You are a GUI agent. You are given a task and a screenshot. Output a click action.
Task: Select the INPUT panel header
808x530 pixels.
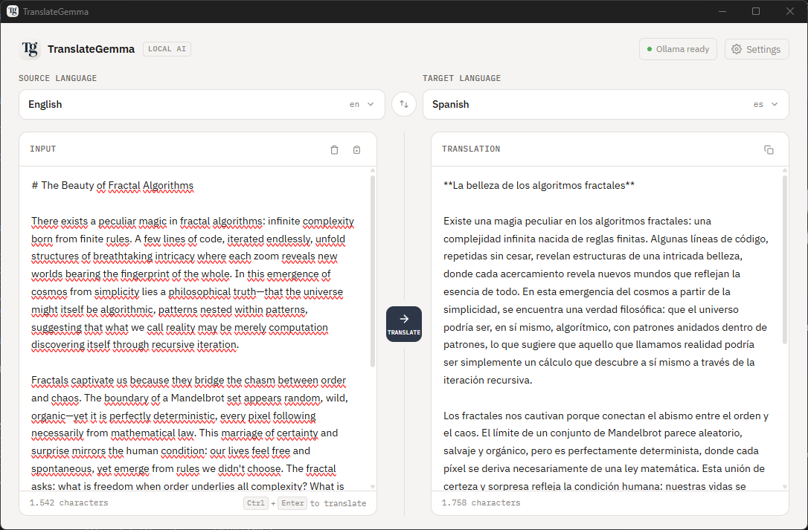42,149
